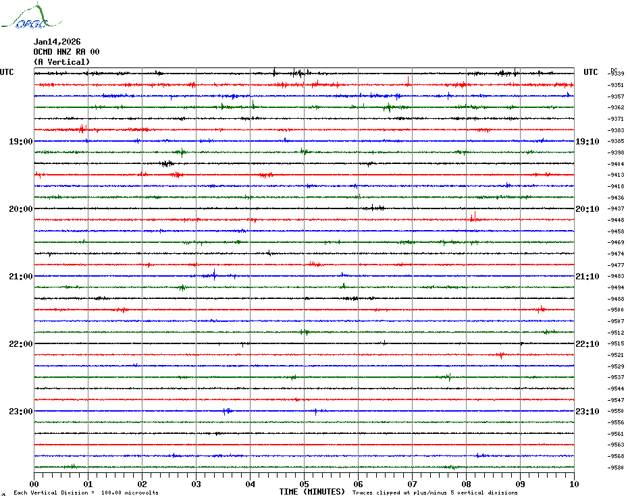
Task: Click the DC offset value '-9458'
Action: [x=616, y=231]
